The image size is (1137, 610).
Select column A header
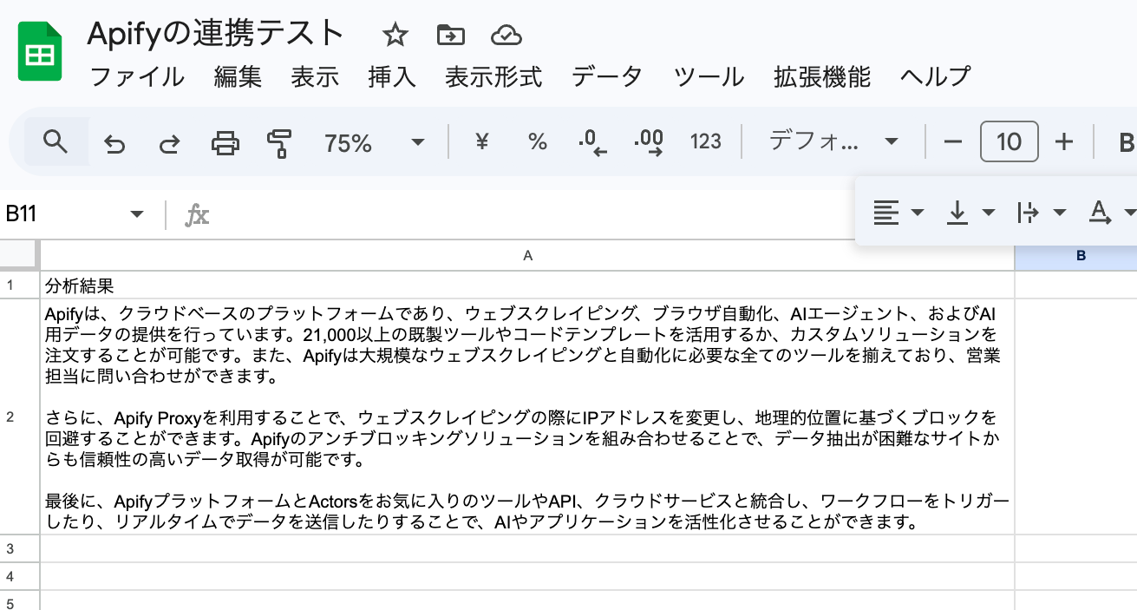point(527,256)
